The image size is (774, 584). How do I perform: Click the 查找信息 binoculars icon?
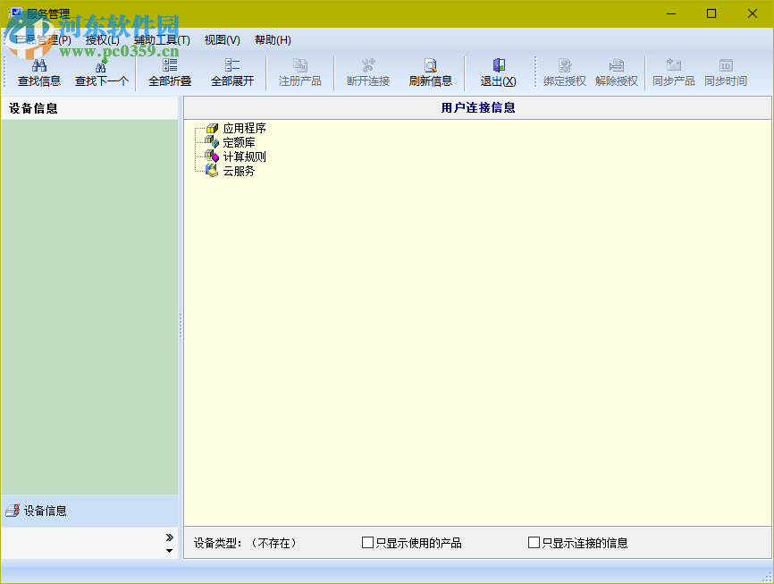pos(39,65)
